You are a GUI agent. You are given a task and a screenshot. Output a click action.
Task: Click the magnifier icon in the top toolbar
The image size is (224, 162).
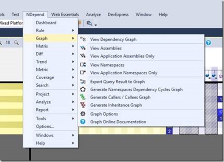click(90, 23)
